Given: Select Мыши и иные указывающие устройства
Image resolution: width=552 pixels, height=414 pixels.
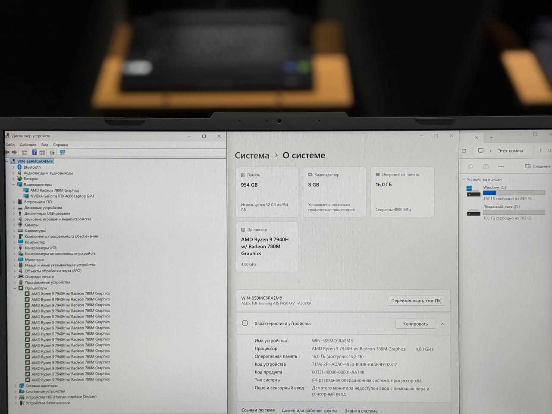Looking at the screenshot, I should pyautogui.click(x=60, y=265).
